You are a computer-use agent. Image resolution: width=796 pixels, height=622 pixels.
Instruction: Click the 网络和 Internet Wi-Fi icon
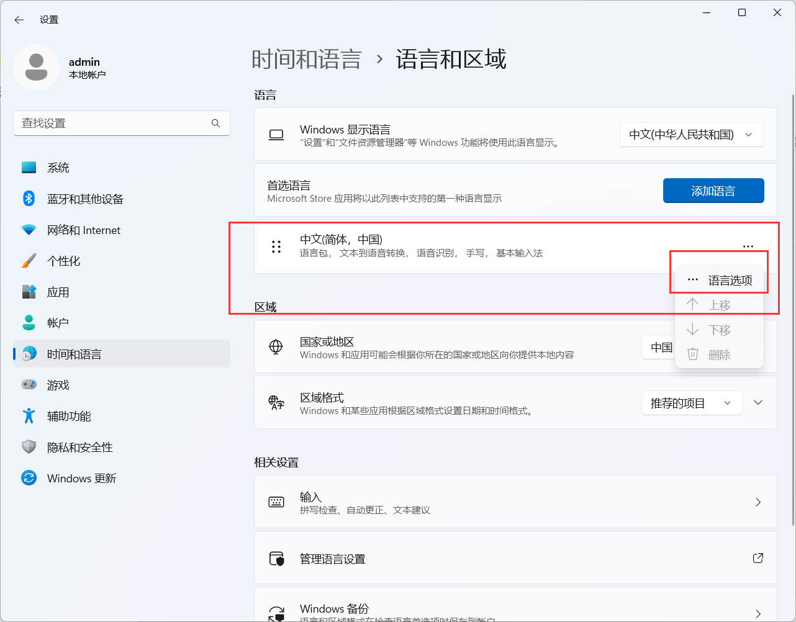point(29,230)
